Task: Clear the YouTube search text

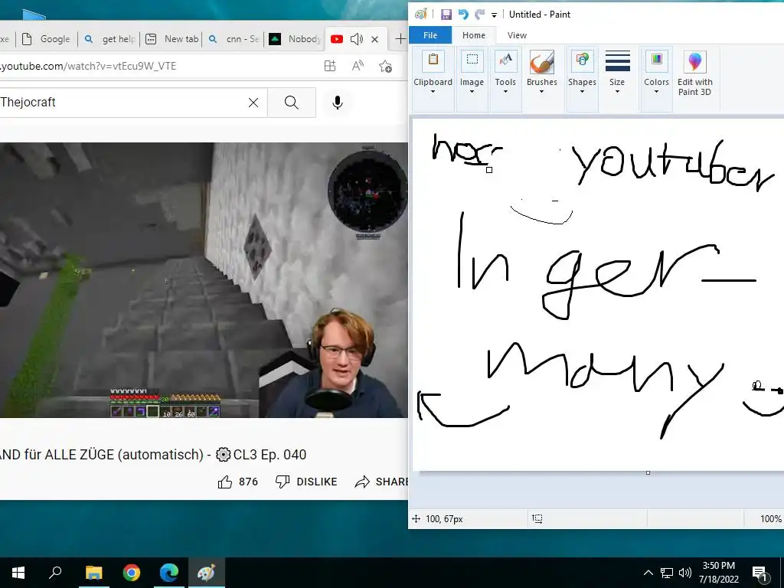Action: (x=253, y=103)
